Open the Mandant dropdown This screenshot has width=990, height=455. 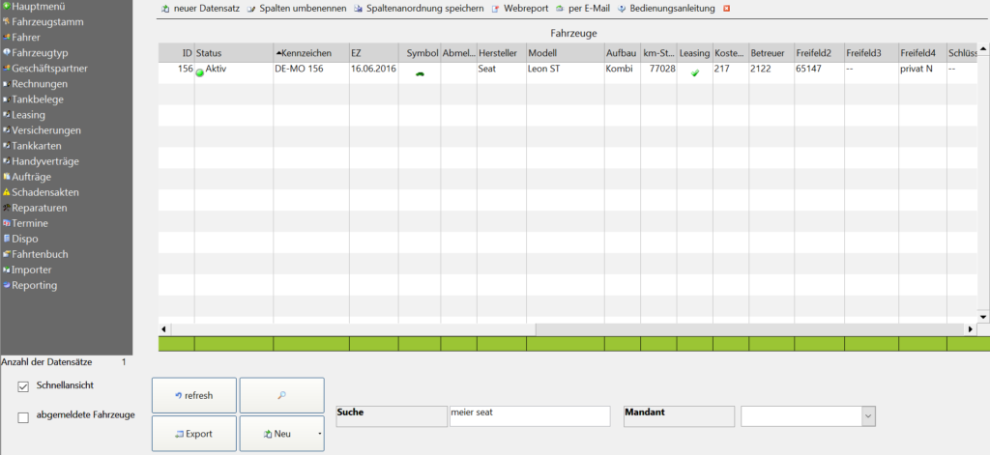(869, 415)
